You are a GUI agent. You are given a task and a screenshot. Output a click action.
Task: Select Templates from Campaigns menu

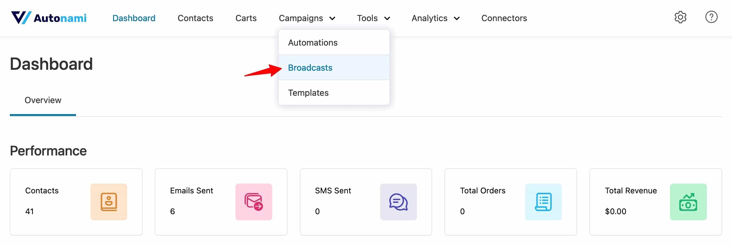(334, 93)
